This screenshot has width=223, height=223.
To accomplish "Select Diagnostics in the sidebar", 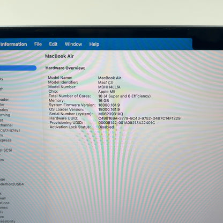I will click(4, 110).
